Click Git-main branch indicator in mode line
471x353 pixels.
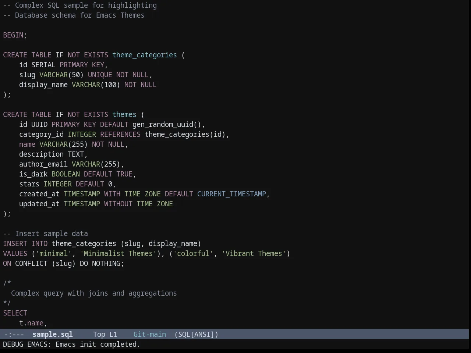coord(149,335)
